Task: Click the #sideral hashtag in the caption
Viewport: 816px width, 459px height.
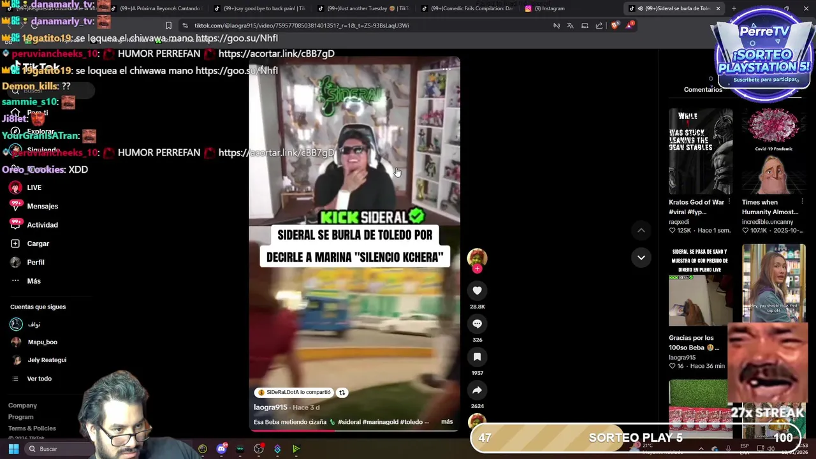Action: [349, 422]
